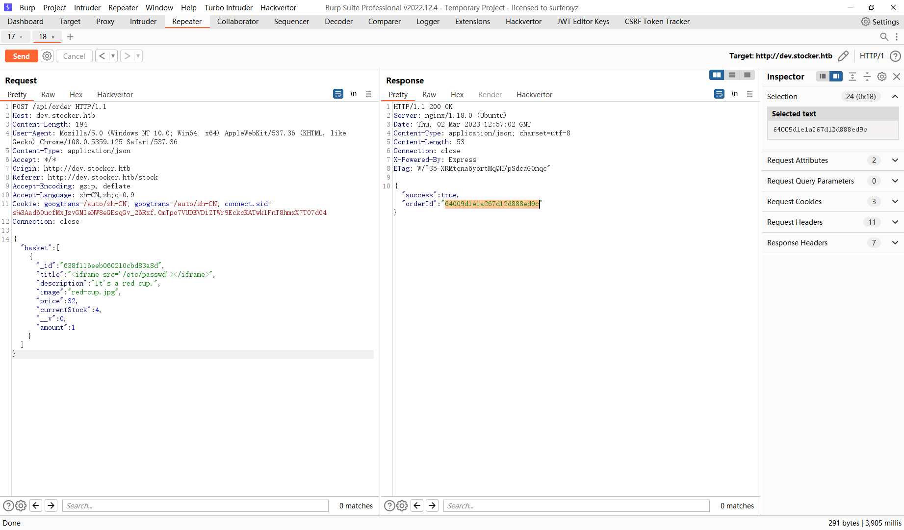Open Response editor options menu
Screen dimensions: 904x530
point(750,94)
